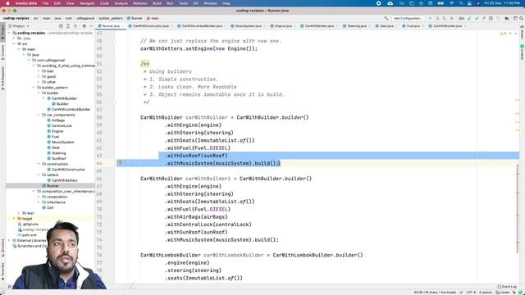
Task: Click the fold marker at line 51 comment
Action: 115,64
